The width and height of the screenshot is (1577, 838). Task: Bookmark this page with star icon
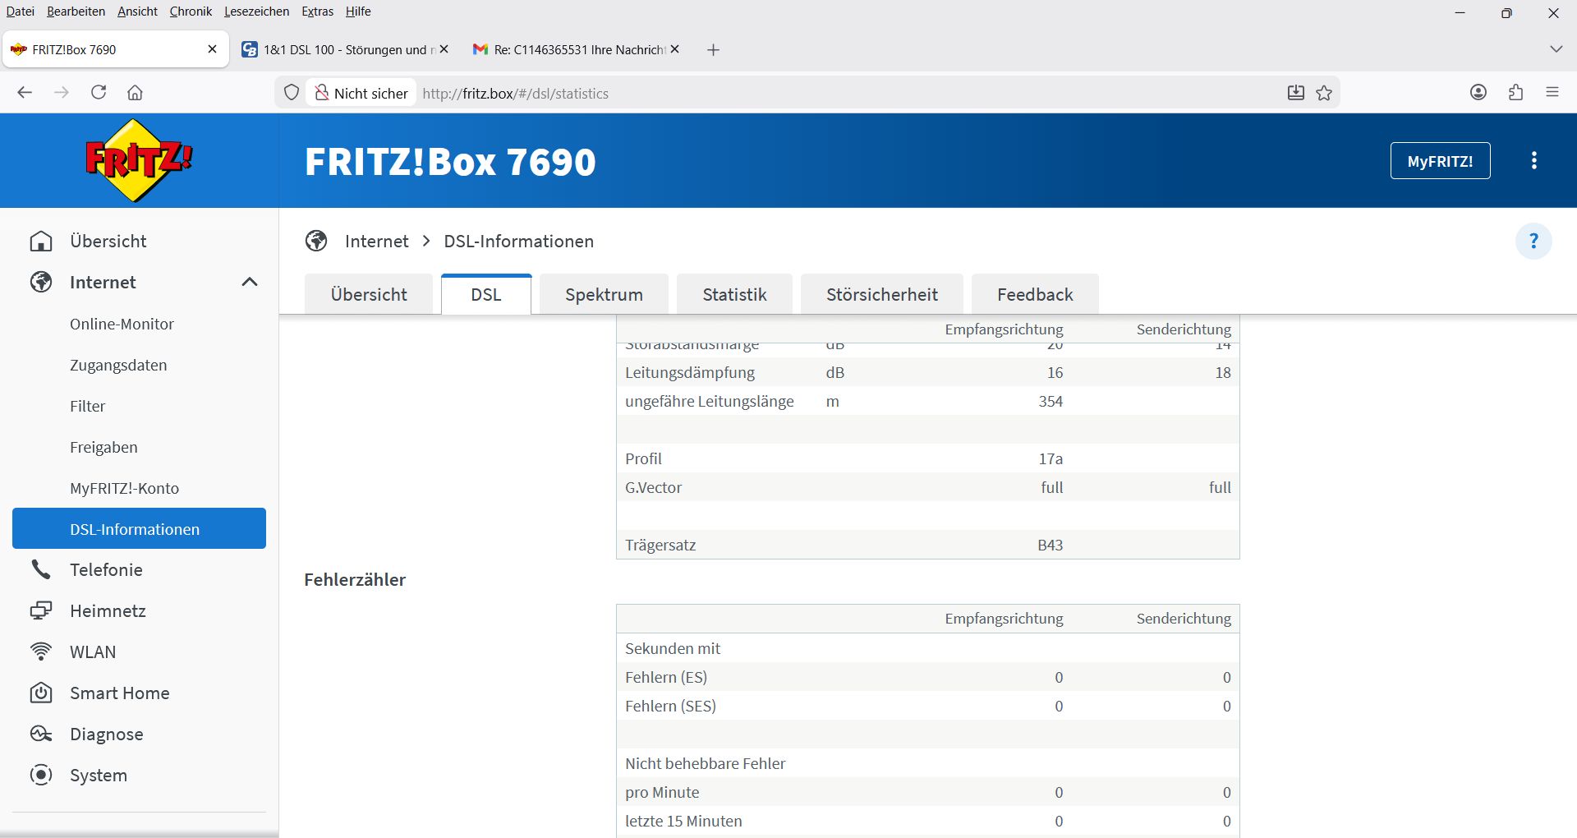pos(1324,93)
